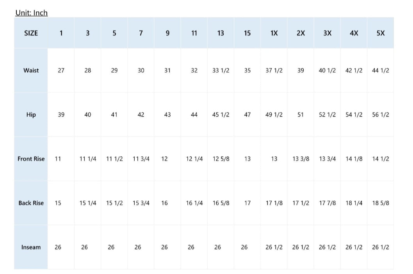This screenshot has width=413, height=274.
Task: Select the SIZE header cell
Action: click(x=31, y=33)
